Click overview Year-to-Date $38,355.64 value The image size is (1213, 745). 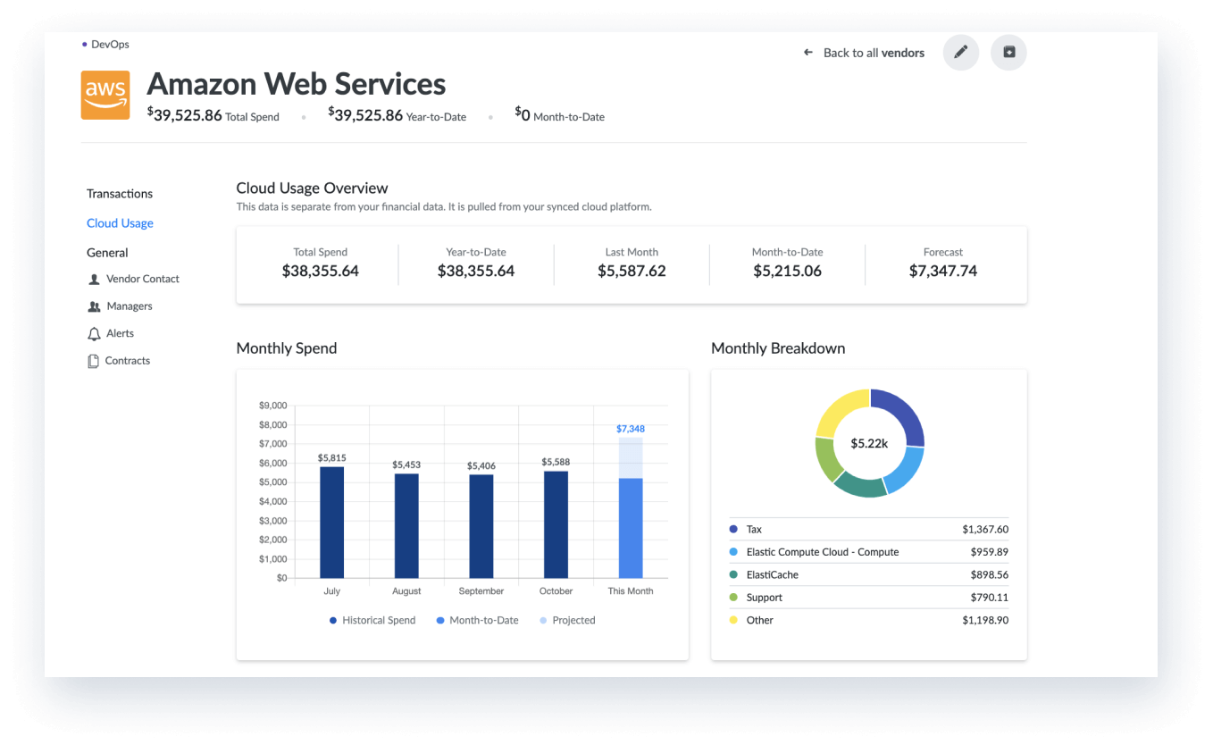click(x=476, y=271)
